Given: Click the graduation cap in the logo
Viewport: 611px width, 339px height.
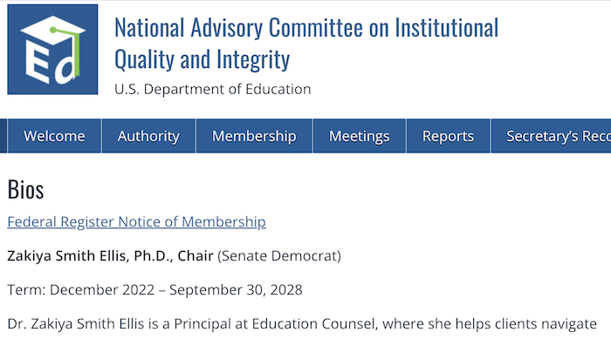Looking at the screenshot, I should 53,33.
